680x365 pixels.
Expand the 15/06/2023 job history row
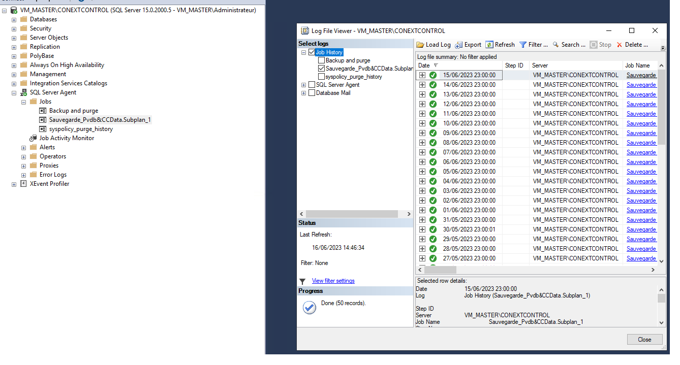tap(422, 75)
